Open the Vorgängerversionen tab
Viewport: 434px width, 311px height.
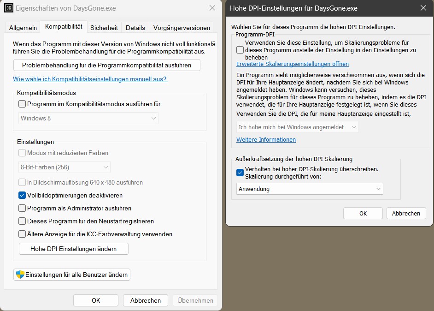point(182,28)
